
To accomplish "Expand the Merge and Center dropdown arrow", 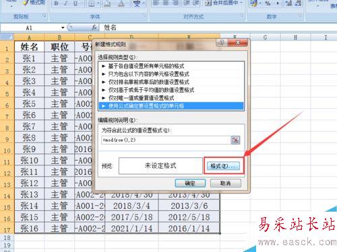I will [241, 3].
